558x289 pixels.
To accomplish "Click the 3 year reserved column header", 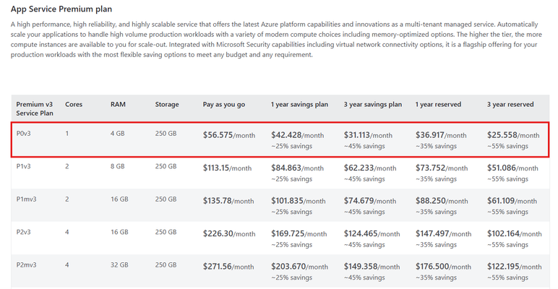I will click(510, 105).
